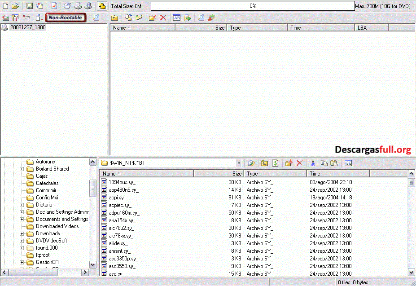416x286 pixels.
Task: Expand the Downloads folder node
Action: click(22, 233)
